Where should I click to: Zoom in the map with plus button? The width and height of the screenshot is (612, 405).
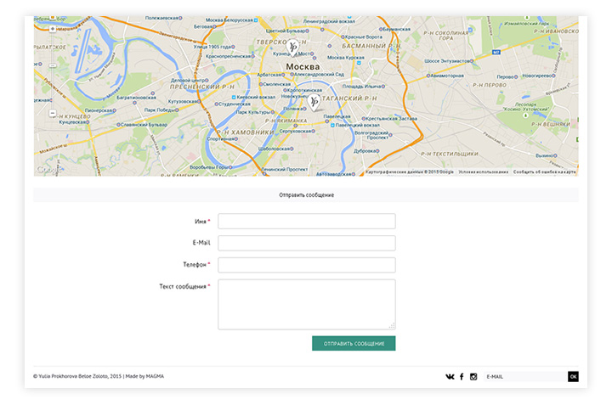(53, 29)
